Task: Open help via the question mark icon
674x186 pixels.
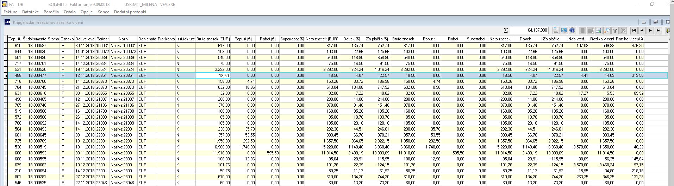Action: click(572, 31)
